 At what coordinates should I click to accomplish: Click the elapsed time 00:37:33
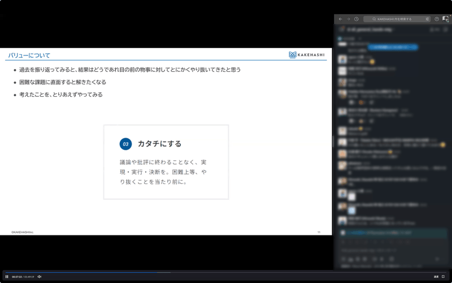17,277
